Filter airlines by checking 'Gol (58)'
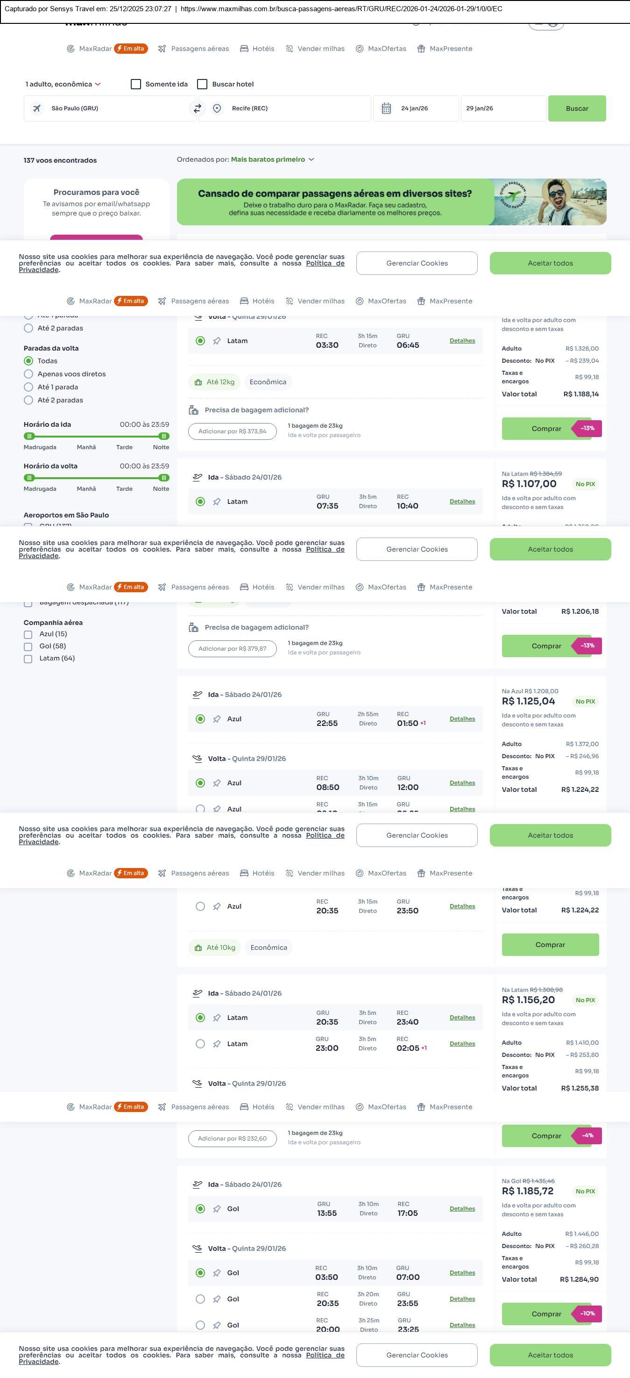This screenshot has height=1378, width=630. point(28,647)
